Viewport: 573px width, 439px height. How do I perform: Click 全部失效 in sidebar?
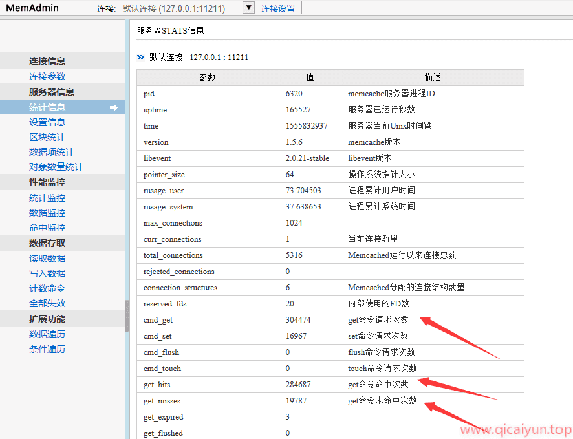47,303
